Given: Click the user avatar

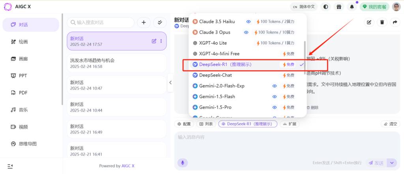Looking at the screenshot, I should [x=397, y=7].
